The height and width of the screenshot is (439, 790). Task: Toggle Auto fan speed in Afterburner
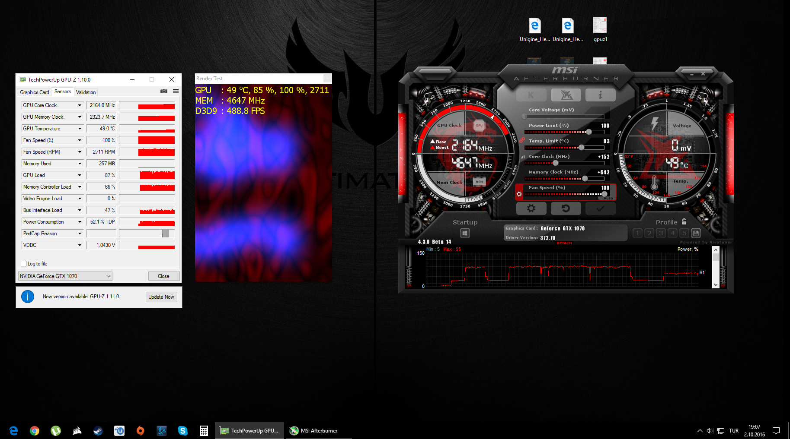click(608, 198)
